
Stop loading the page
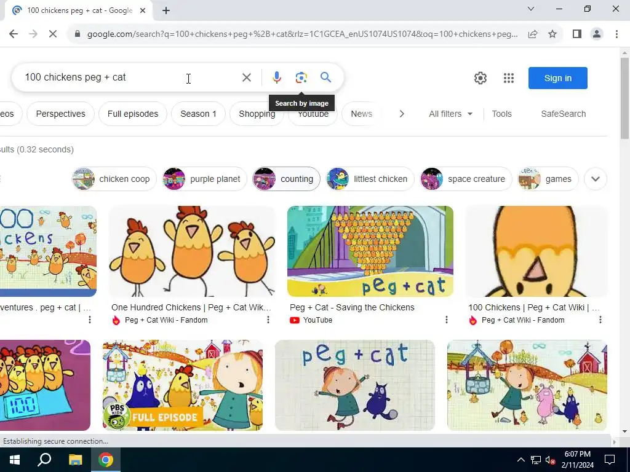point(53,34)
